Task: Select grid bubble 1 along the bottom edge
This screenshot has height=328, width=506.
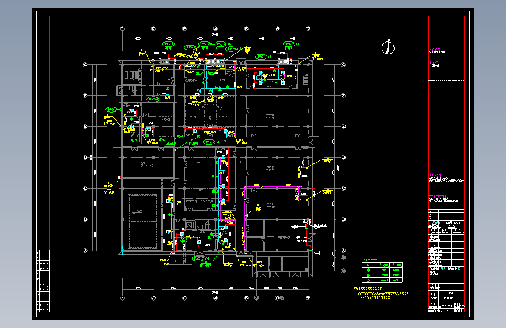Action: (x=123, y=298)
